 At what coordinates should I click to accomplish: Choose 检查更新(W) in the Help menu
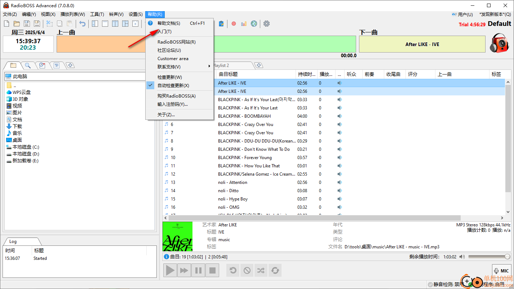coord(180,77)
